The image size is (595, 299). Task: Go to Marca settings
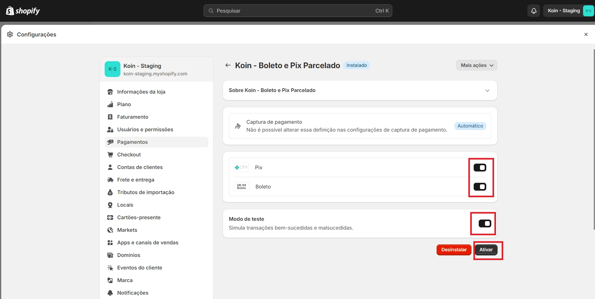point(157,280)
